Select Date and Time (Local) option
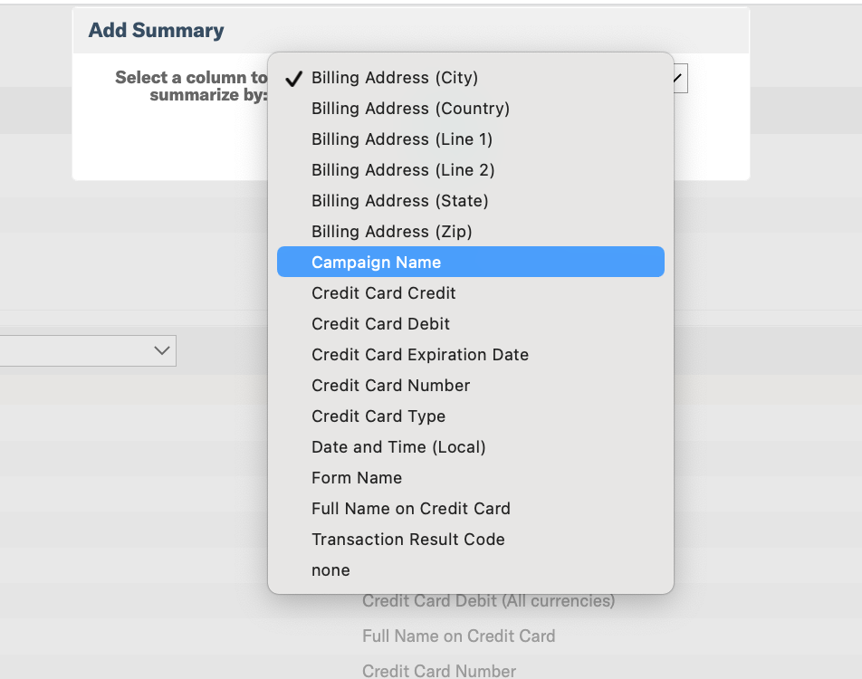The height and width of the screenshot is (679, 862). (471, 447)
